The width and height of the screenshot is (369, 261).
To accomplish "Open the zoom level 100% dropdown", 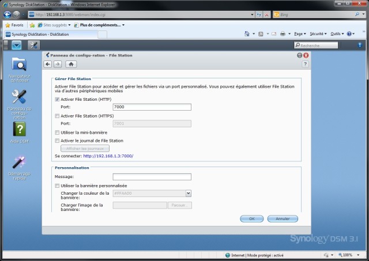I will [358, 255].
